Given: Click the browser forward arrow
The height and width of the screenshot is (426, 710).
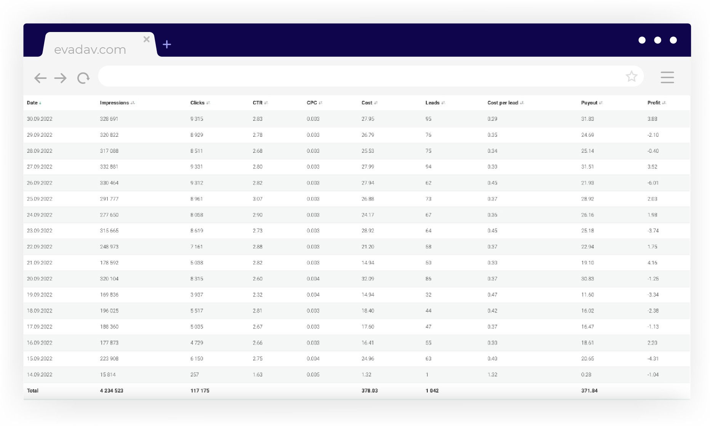Looking at the screenshot, I should pos(61,78).
